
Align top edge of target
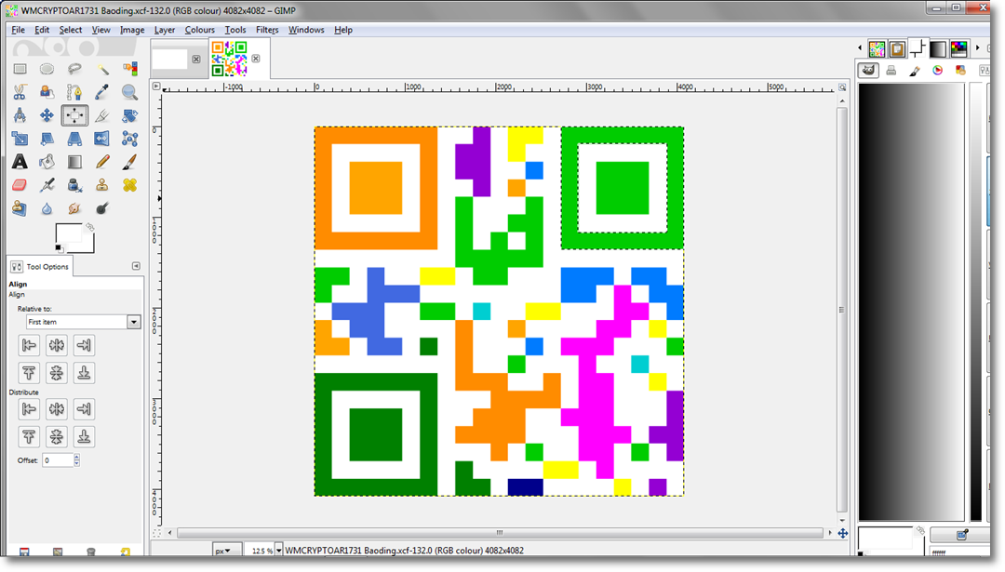click(x=29, y=373)
